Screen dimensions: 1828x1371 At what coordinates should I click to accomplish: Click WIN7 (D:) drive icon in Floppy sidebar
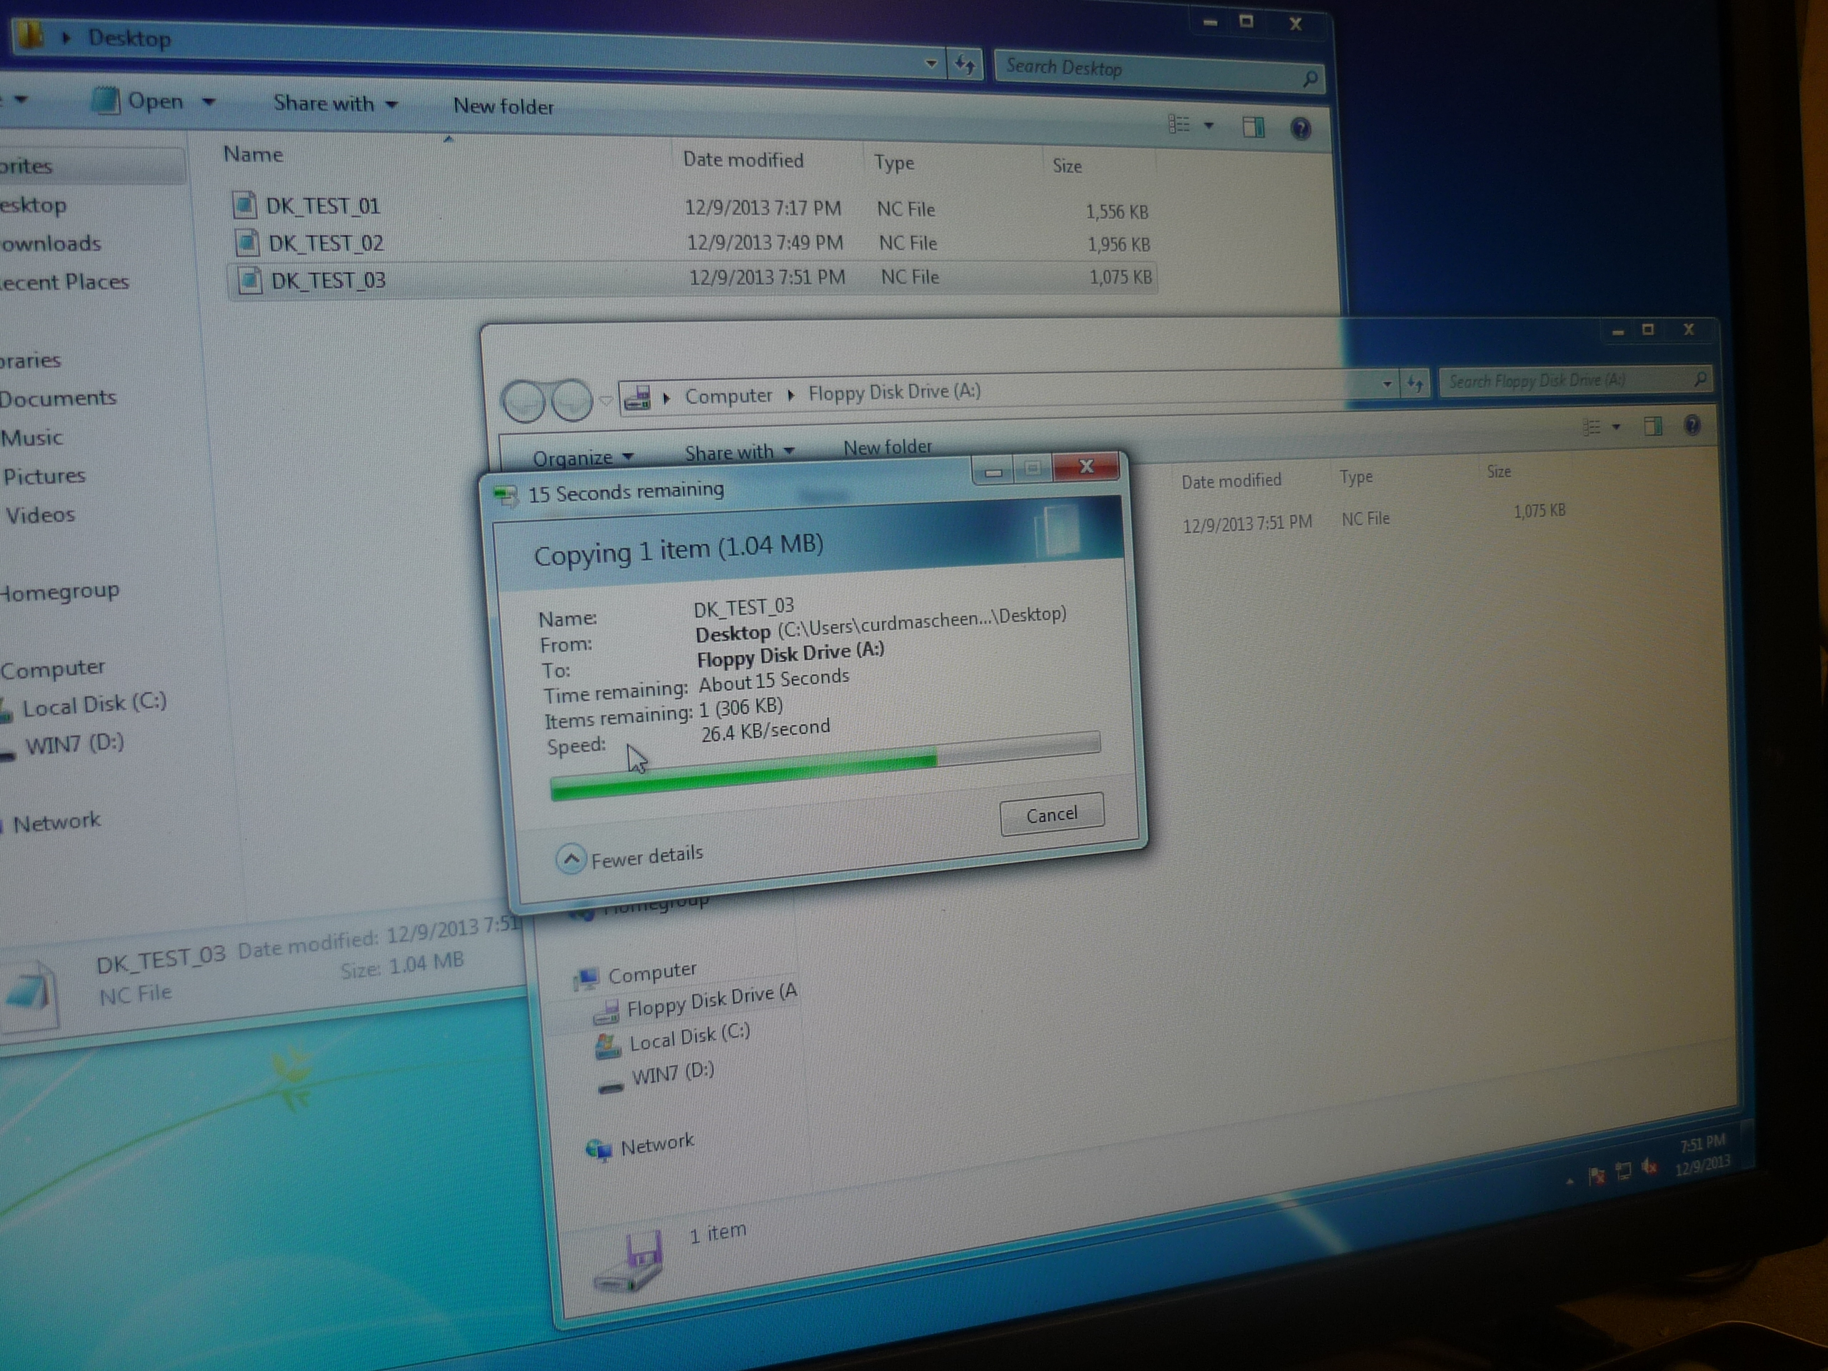pos(610,1088)
